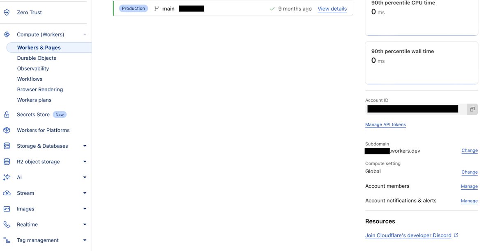Image resolution: width=493 pixels, height=251 pixels.
Task: Copy the Account ID with copy icon
Action: (472, 109)
